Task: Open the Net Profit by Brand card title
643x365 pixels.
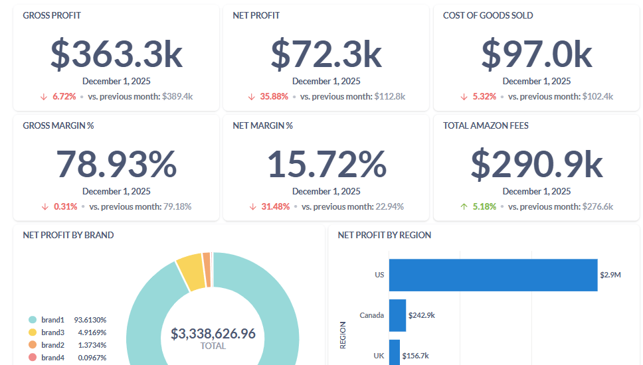Action: click(x=68, y=235)
